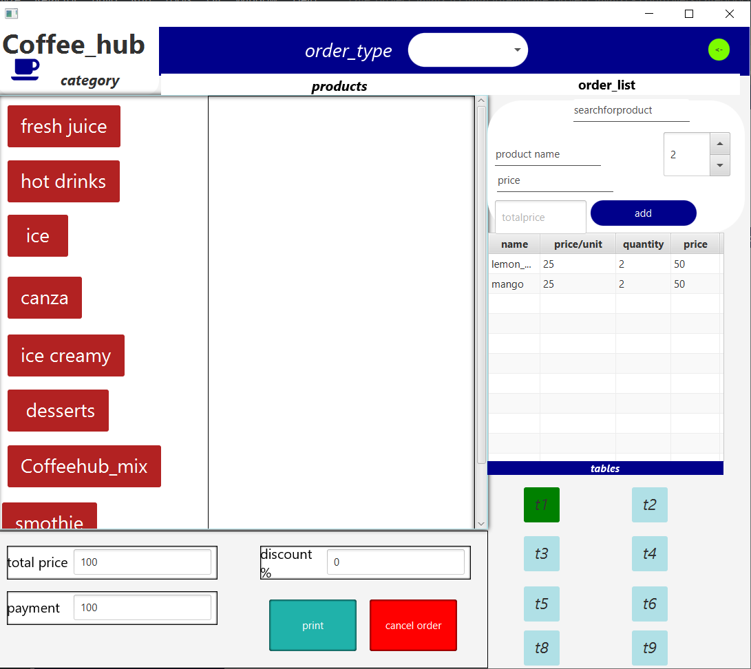
Task: Focus the searchforproduct field
Action: tap(631, 111)
